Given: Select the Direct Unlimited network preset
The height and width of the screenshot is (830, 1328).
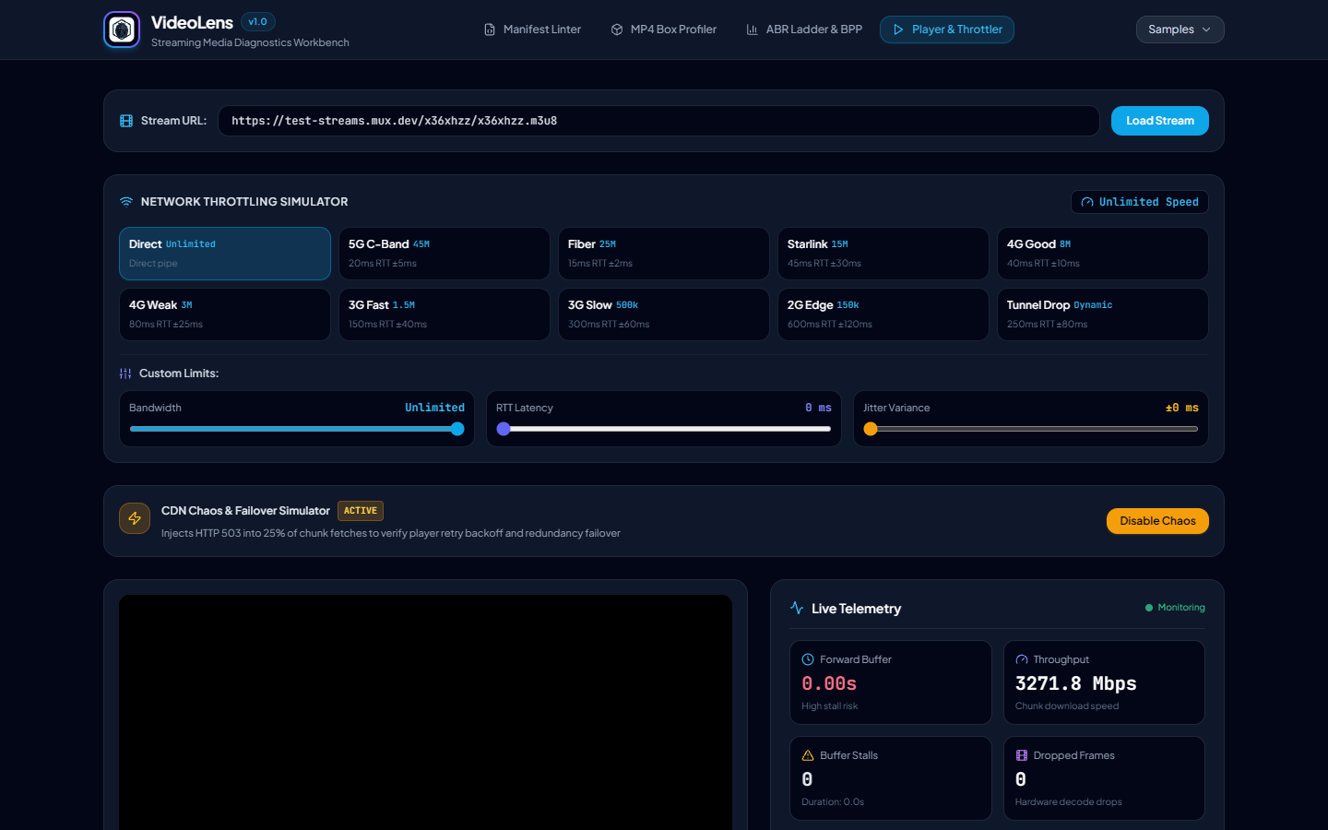Looking at the screenshot, I should [225, 254].
